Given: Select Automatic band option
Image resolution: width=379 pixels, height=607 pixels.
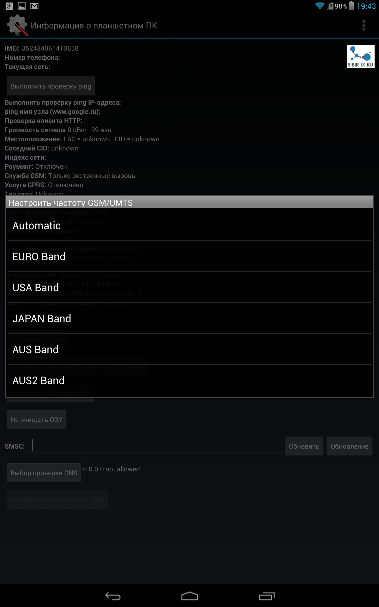Looking at the screenshot, I should click(x=189, y=225).
